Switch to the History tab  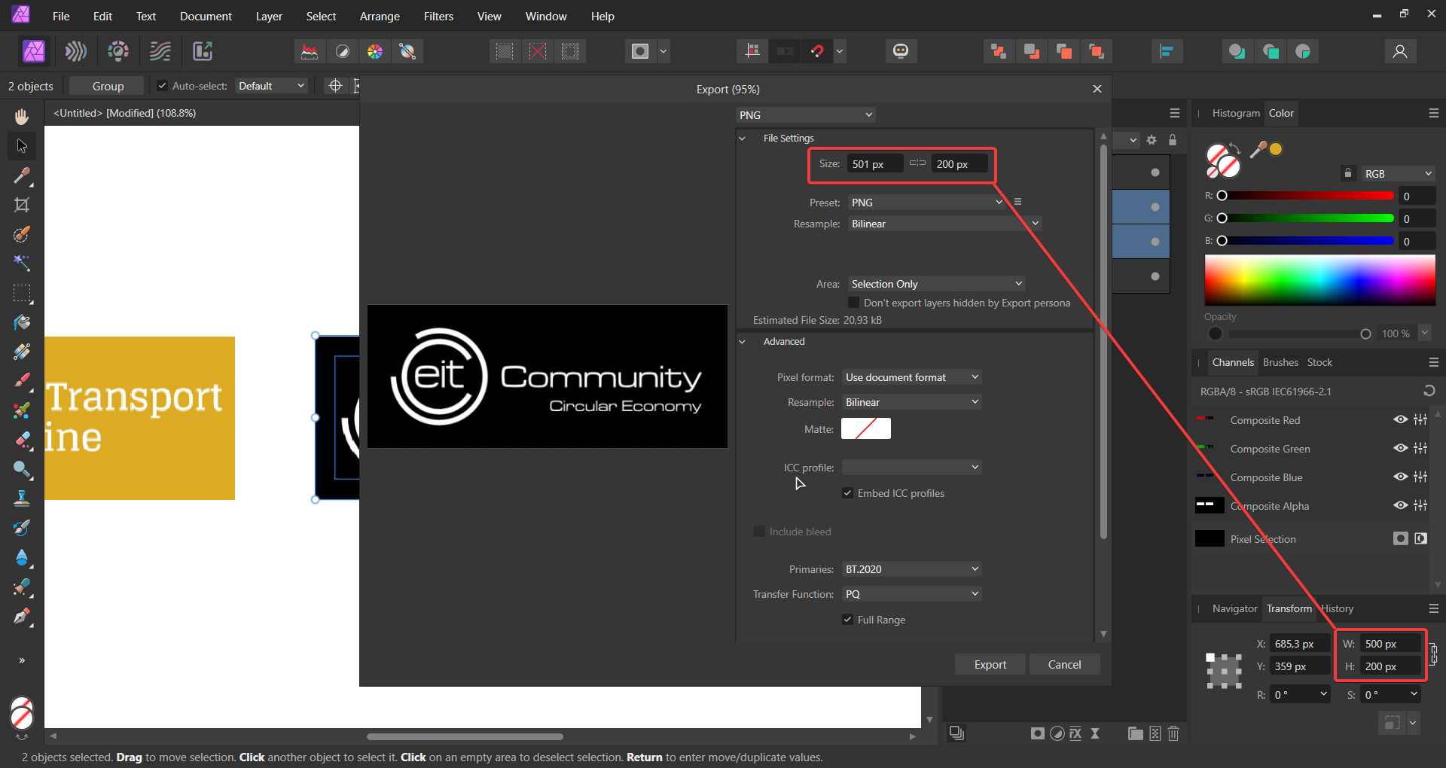(1338, 608)
